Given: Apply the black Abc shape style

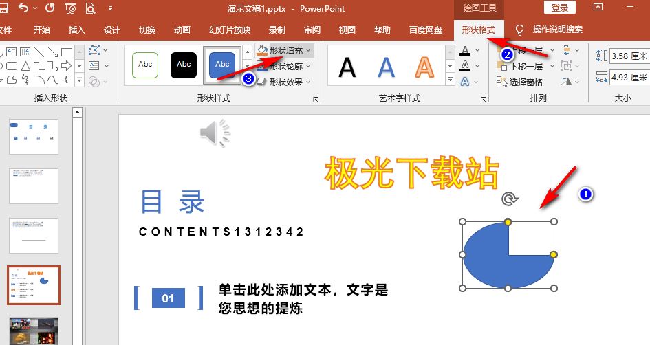Looking at the screenshot, I should tap(184, 64).
